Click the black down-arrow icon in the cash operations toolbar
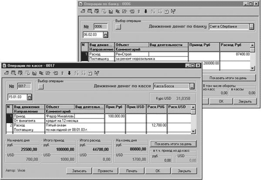261x180 pixels. coord(69,73)
